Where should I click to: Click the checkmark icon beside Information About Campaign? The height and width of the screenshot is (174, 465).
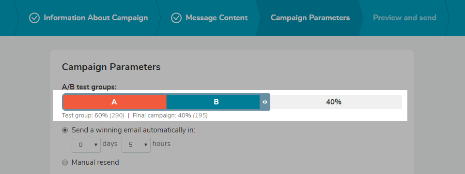pyautogui.click(x=34, y=18)
